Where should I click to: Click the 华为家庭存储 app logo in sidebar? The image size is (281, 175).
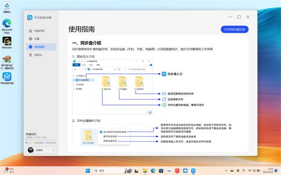click(x=30, y=17)
